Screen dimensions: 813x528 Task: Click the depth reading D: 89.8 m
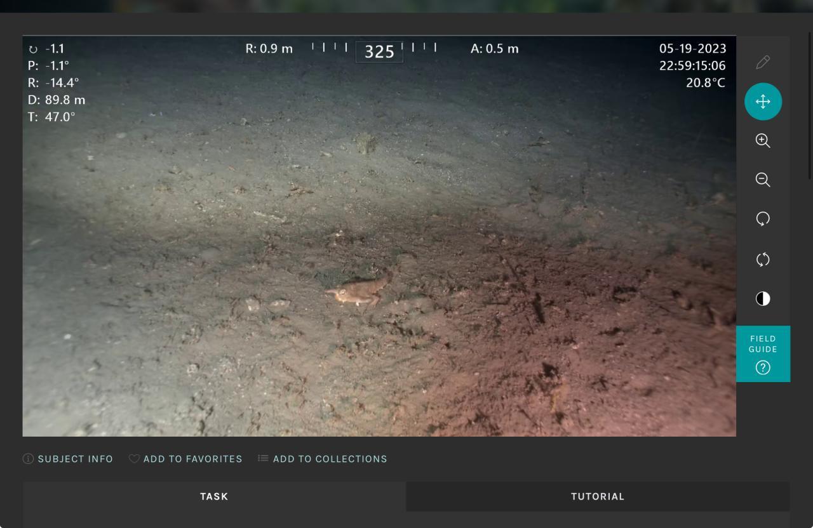tap(57, 100)
